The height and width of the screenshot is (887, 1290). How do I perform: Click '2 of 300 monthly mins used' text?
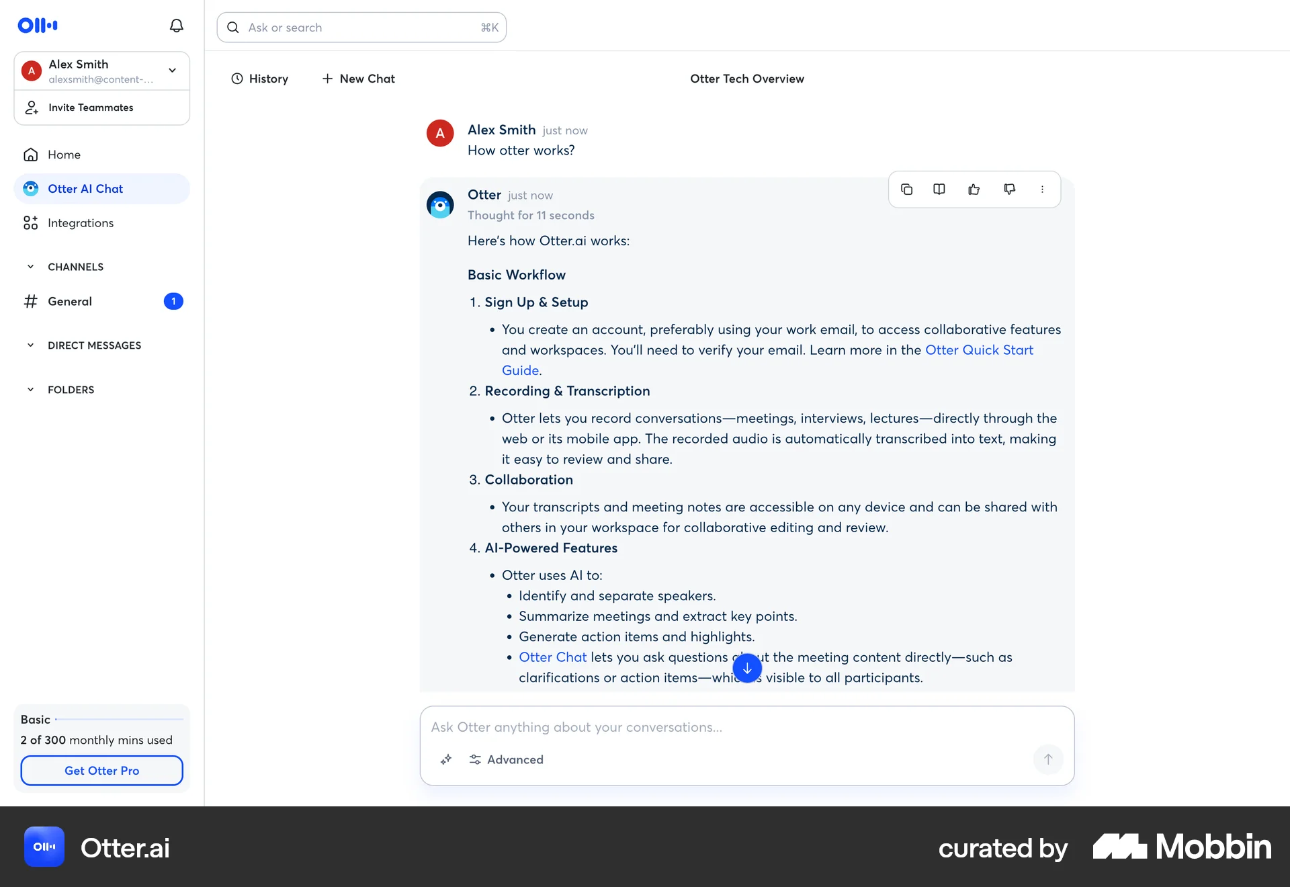click(96, 740)
